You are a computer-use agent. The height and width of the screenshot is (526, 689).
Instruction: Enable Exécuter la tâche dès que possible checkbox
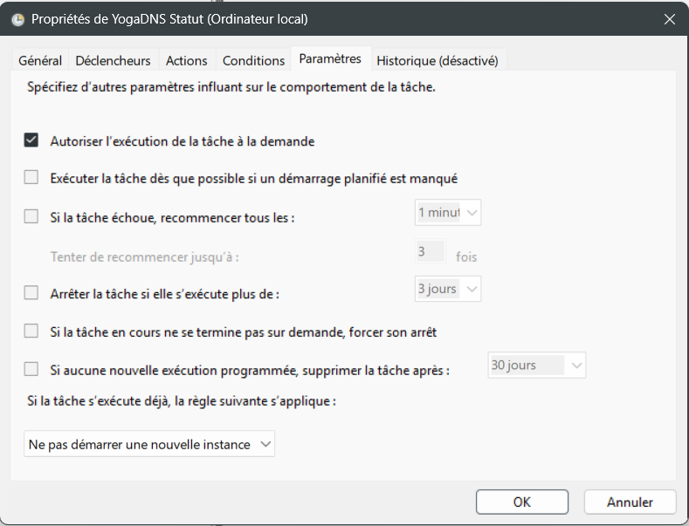[x=31, y=178]
